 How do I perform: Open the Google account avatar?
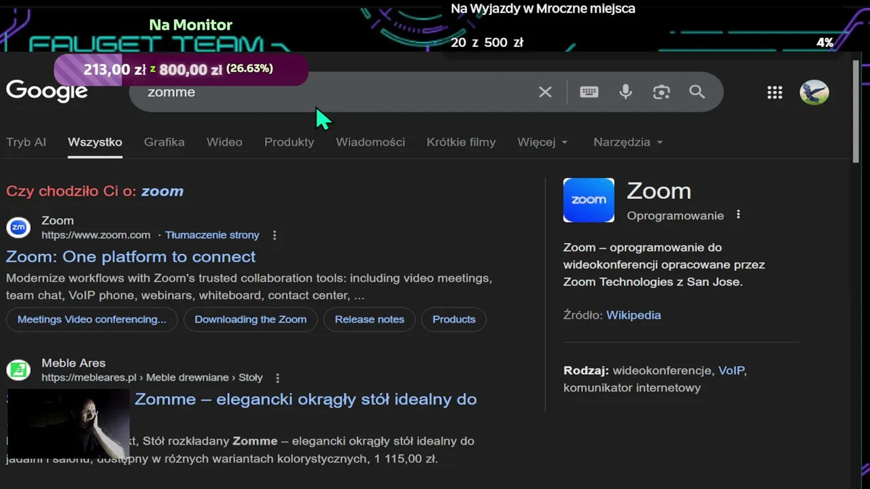814,92
